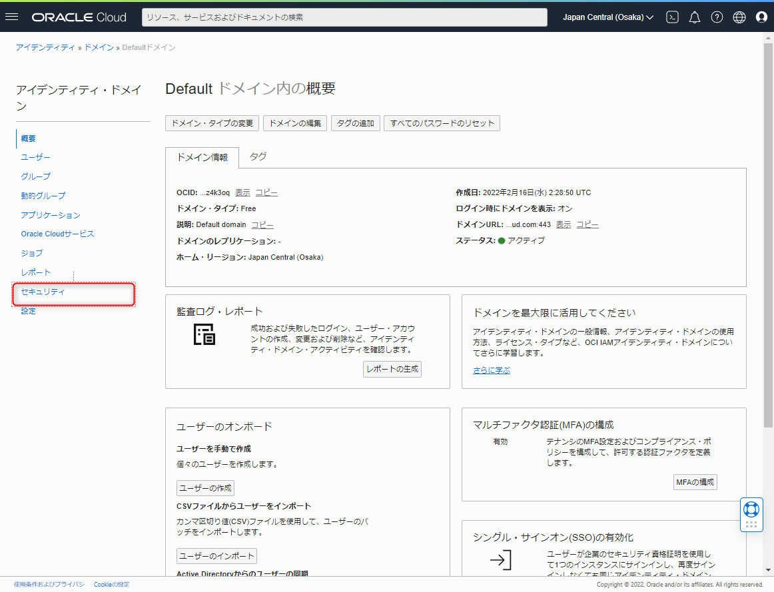Open the help question mark icon
The width and height of the screenshot is (774, 592).
tap(717, 17)
